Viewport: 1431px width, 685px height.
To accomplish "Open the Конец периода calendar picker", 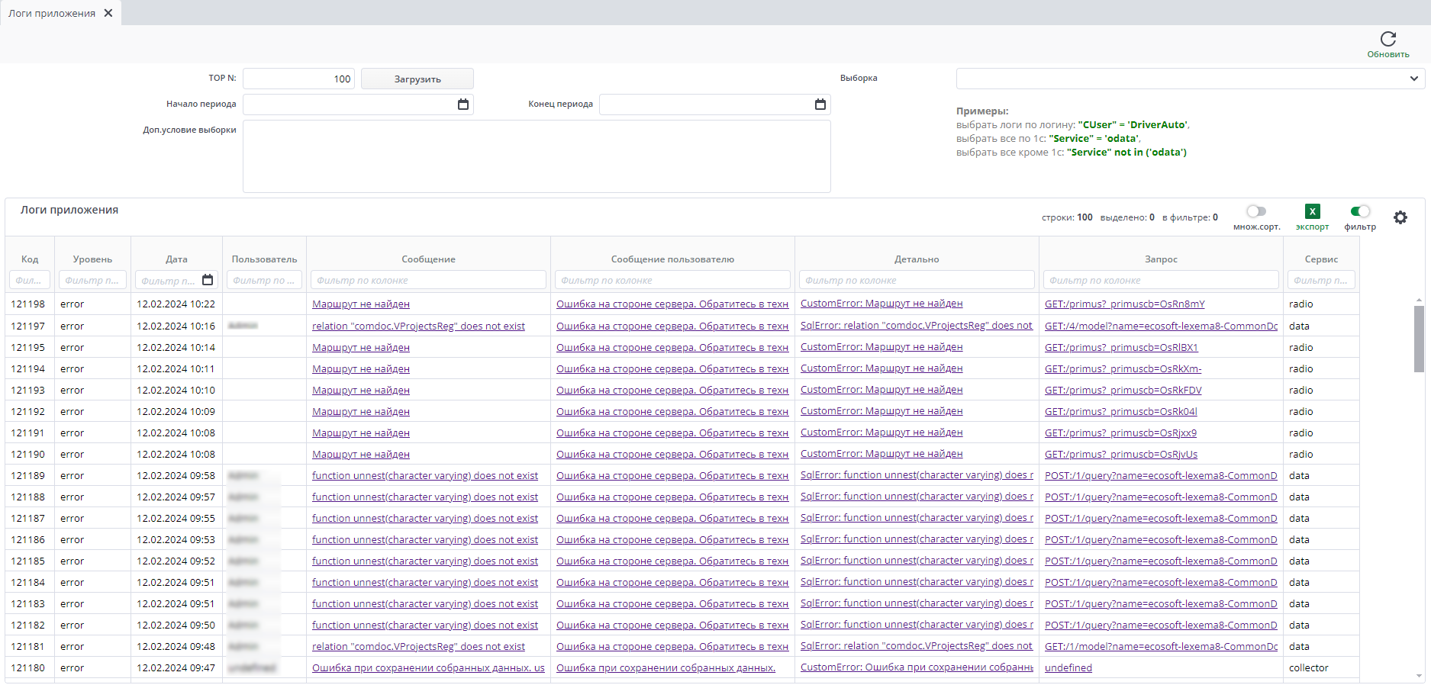I will pos(820,105).
